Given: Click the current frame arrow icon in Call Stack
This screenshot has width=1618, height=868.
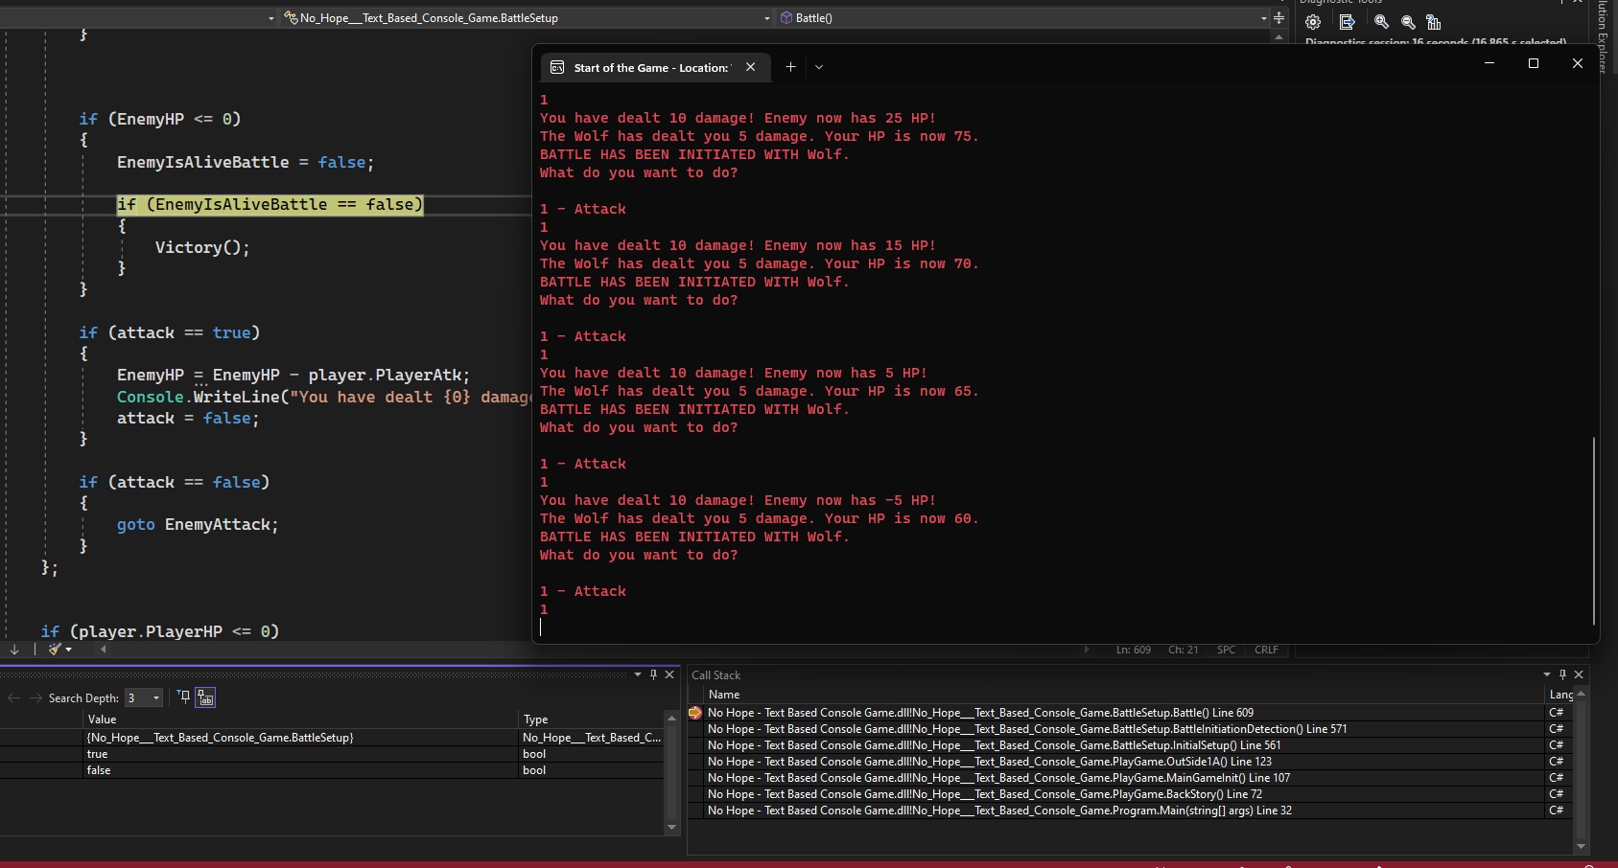Looking at the screenshot, I should point(695,713).
